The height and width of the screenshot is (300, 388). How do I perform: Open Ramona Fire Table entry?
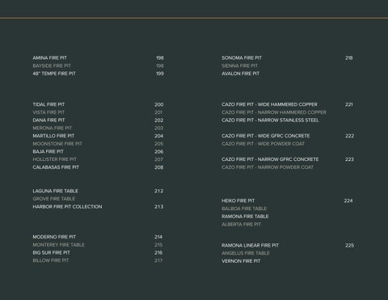point(245,217)
